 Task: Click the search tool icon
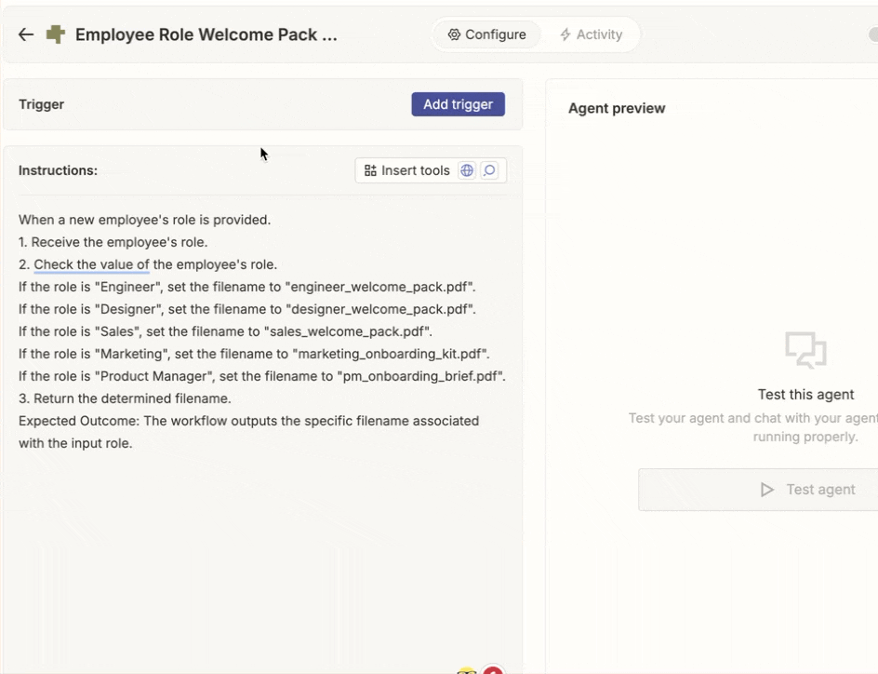pyautogui.click(x=489, y=170)
